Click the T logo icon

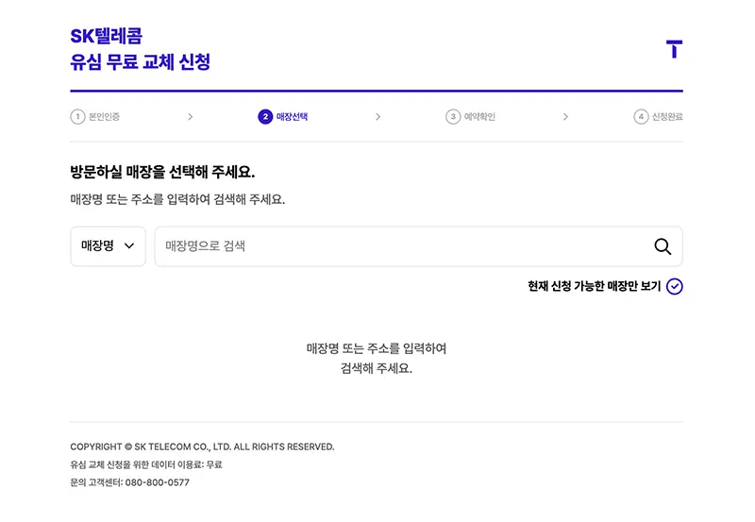pyautogui.click(x=674, y=49)
